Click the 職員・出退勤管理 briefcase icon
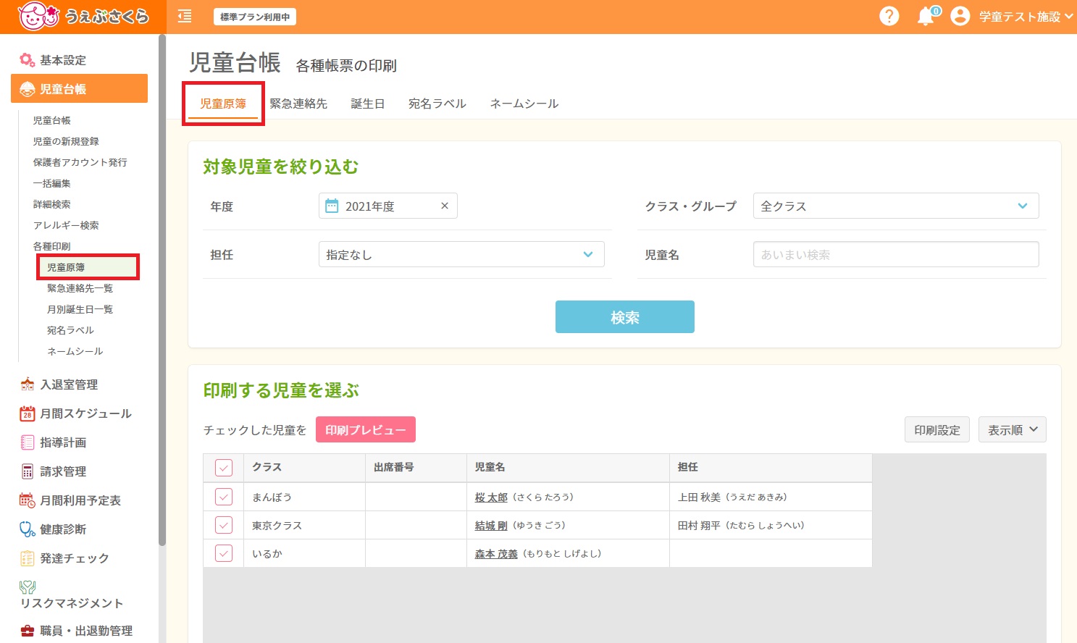The height and width of the screenshot is (643, 1077). [28, 631]
